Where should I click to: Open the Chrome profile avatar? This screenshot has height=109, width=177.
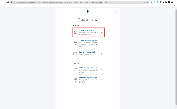point(172,2)
